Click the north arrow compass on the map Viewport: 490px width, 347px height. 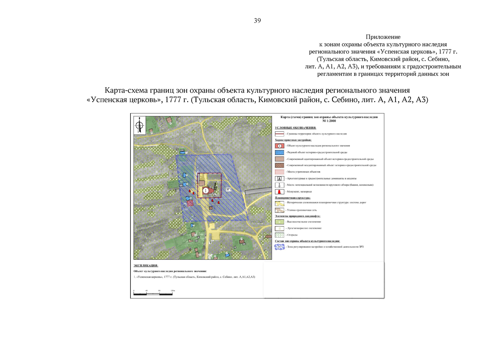click(x=139, y=125)
